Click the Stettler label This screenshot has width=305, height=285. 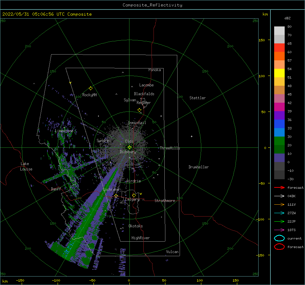[x=198, y=98]
